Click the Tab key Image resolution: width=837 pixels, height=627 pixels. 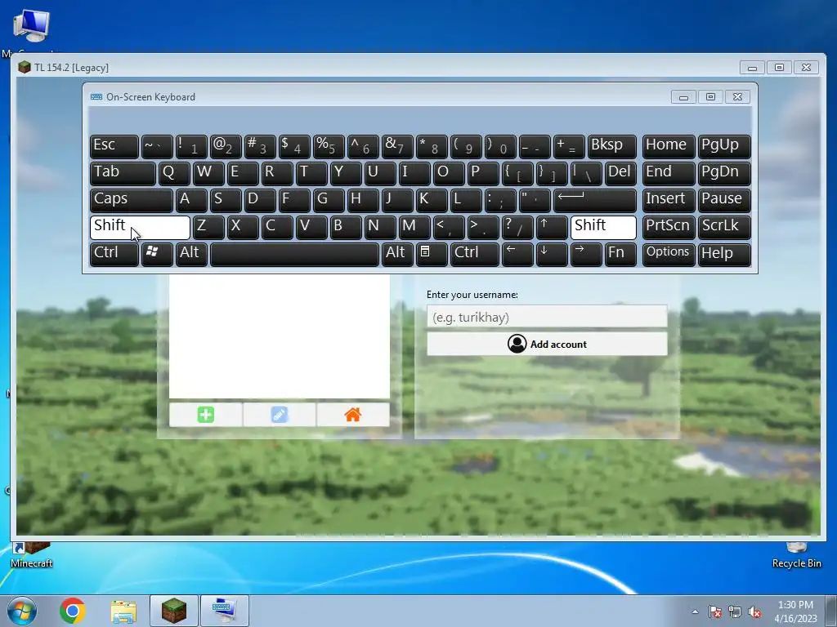pyautogui.click(x=123, y=174)
